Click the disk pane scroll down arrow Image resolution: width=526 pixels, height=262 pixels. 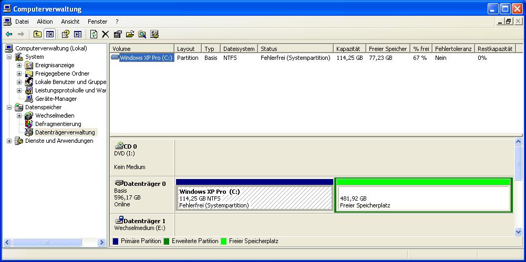click(x=518, y=232)
